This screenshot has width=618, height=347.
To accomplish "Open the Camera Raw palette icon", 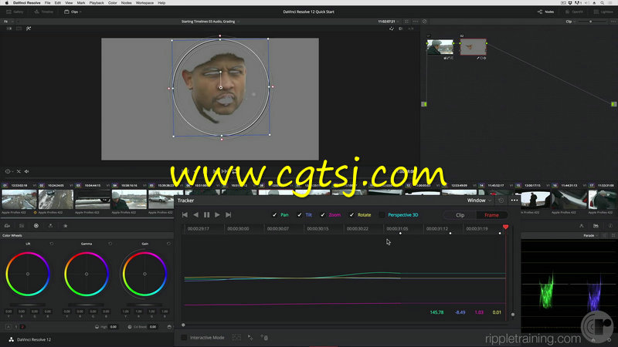I will (7, 226).
